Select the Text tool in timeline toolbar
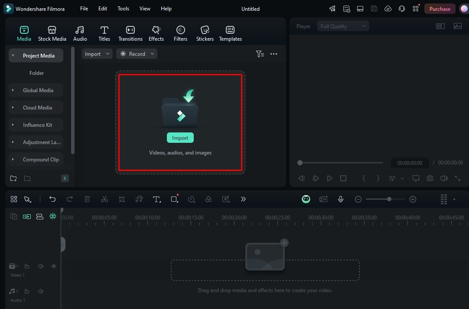Image resolution: width=469 pixels, height=309 pixels. tap(156, 199)
